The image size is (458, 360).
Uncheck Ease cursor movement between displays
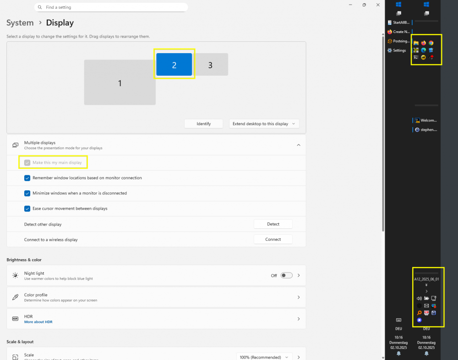pos(27,209)
